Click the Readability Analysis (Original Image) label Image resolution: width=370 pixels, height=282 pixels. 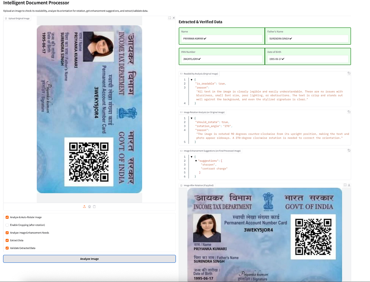click(x=201, y=74)
